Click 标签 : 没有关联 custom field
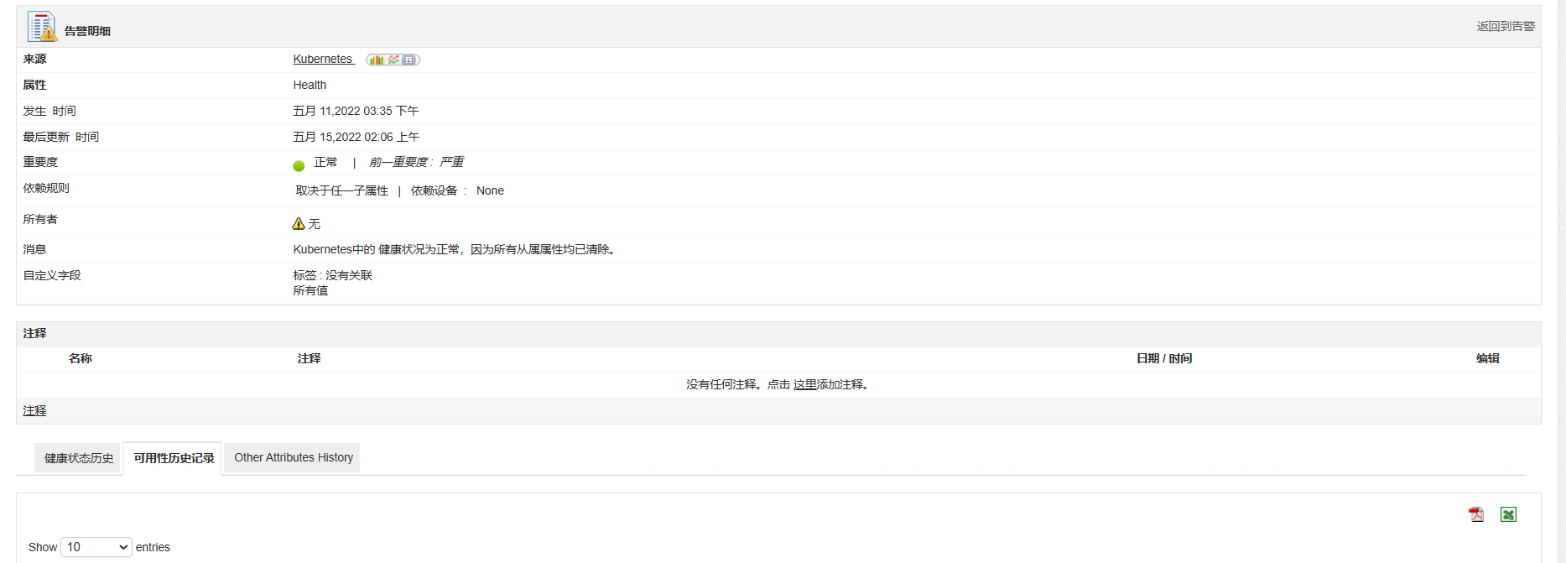1566x563 pixels. click(x=333, y=275)
